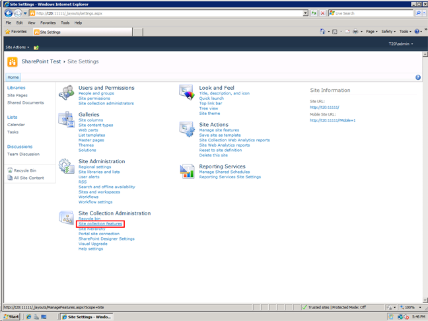Click the SharePoint page help icon
The image size is (428, 321).
coord(418,77)
